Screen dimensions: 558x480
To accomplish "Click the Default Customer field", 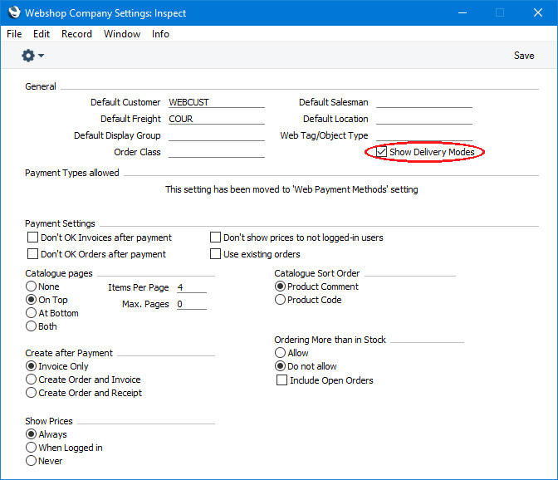I will [217, 102].
